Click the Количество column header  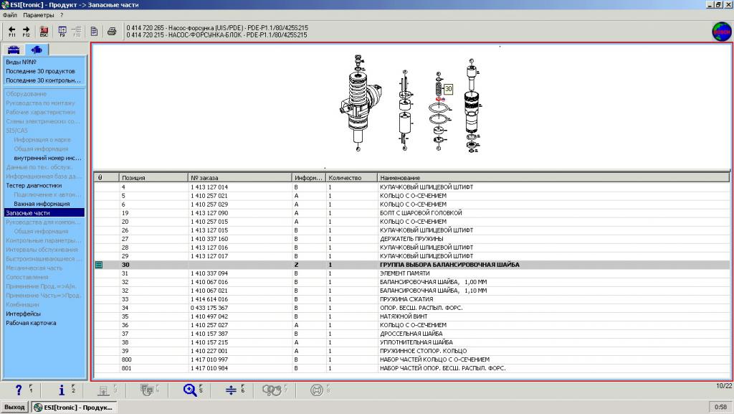click(351, 178)
